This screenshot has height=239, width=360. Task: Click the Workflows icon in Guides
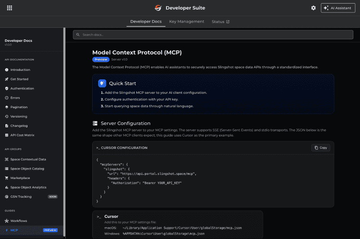(7, 221)
